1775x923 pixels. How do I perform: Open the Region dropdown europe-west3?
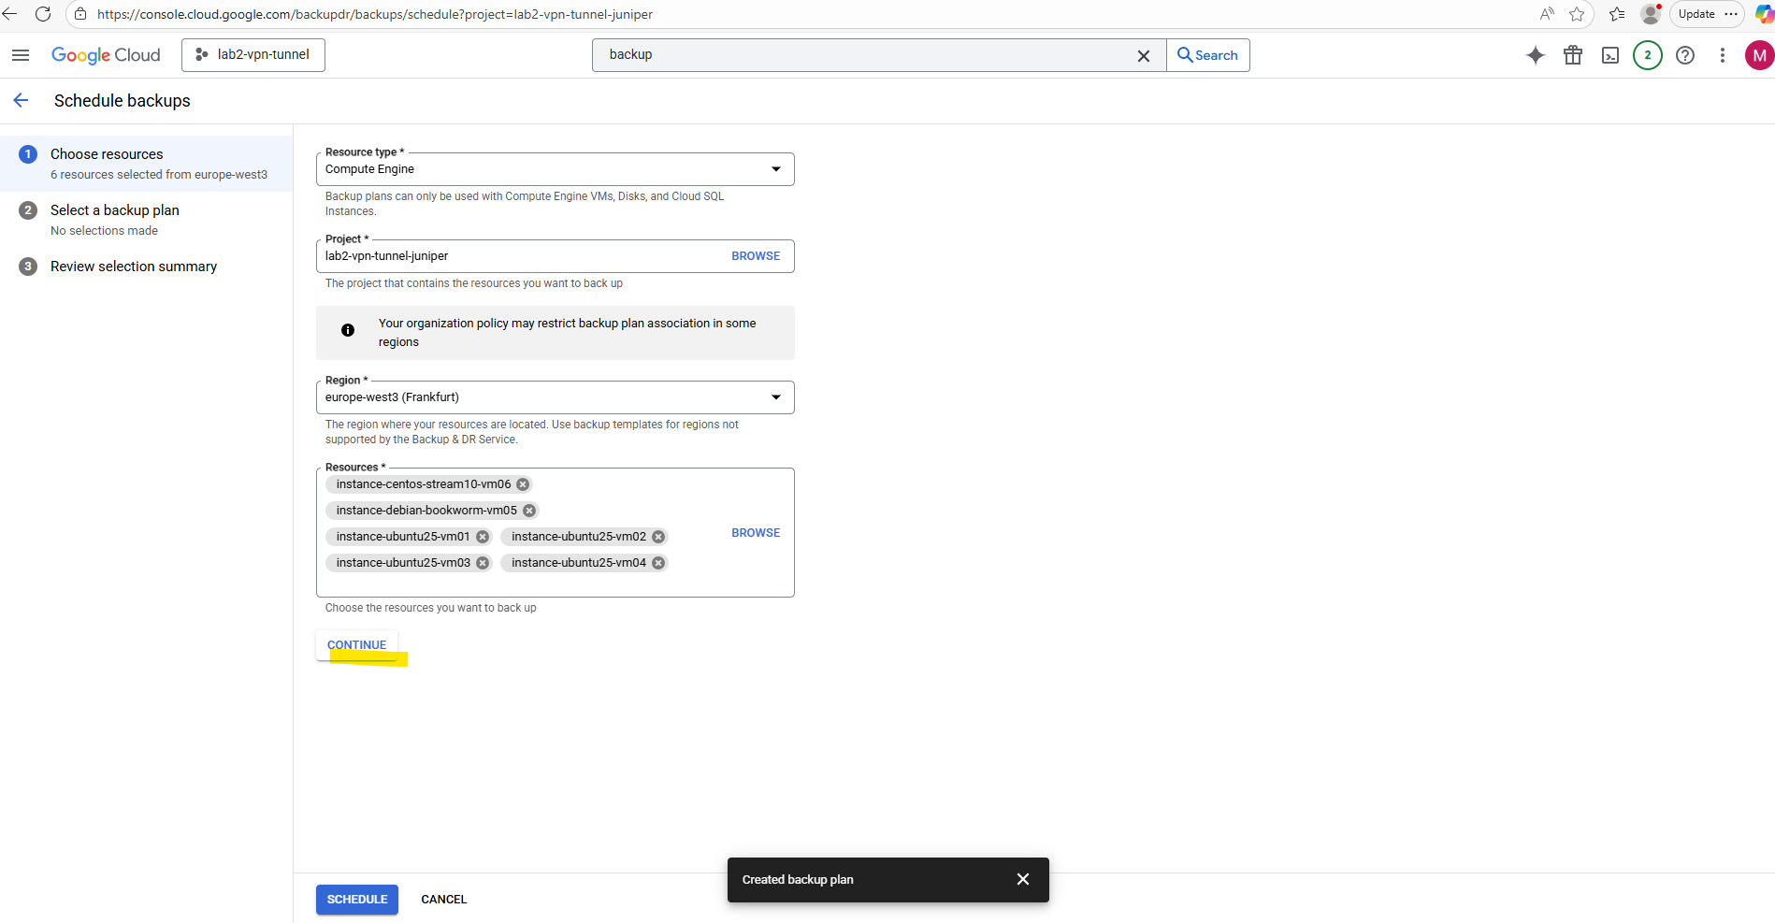775,397
